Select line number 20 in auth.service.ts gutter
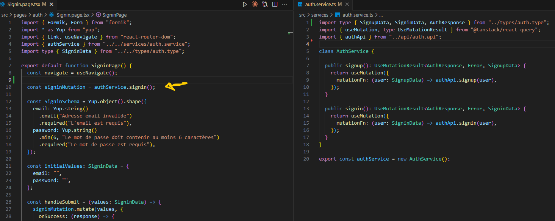This screenshot has width=555, height=221. [x=306, y=159]
